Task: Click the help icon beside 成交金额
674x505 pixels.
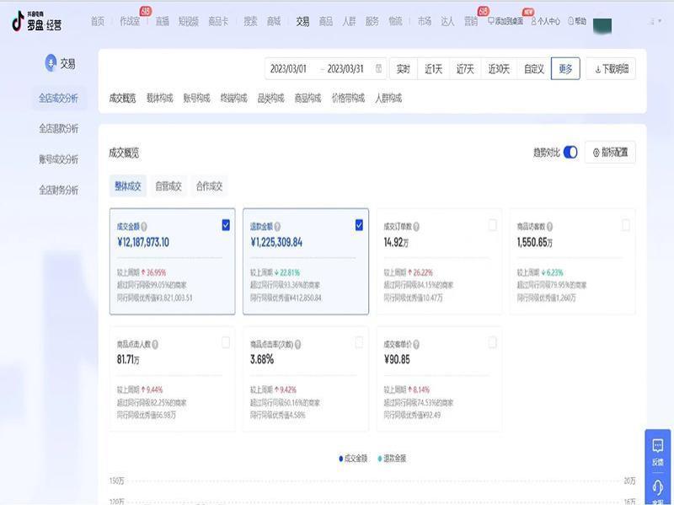Action: point(144,226)
